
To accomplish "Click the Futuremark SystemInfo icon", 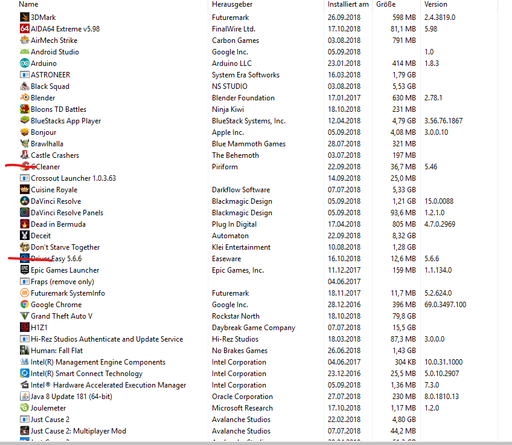I will 25,293.
